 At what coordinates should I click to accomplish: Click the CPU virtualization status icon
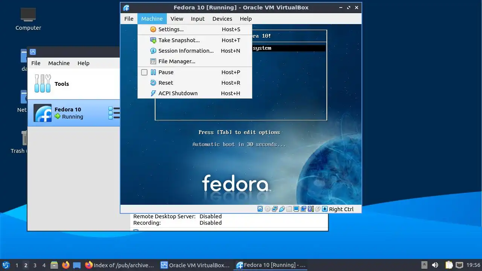pyautogui.click(x=310, y=209)
